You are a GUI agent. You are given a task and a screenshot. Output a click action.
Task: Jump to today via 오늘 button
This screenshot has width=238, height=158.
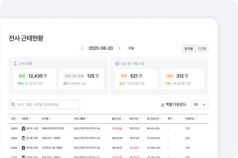coord(131,48)
